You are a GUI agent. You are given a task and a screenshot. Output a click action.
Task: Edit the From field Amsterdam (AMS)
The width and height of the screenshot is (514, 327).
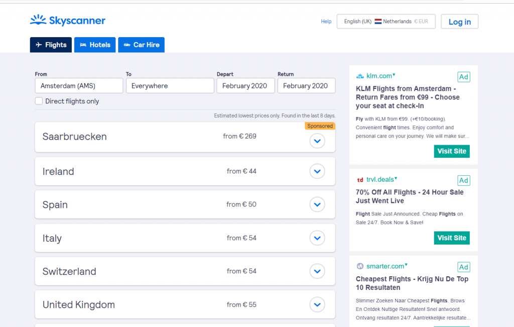[79, 85]
